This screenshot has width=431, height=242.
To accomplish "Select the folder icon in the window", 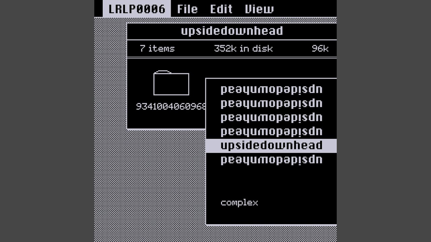I will [x=171, y=83].
